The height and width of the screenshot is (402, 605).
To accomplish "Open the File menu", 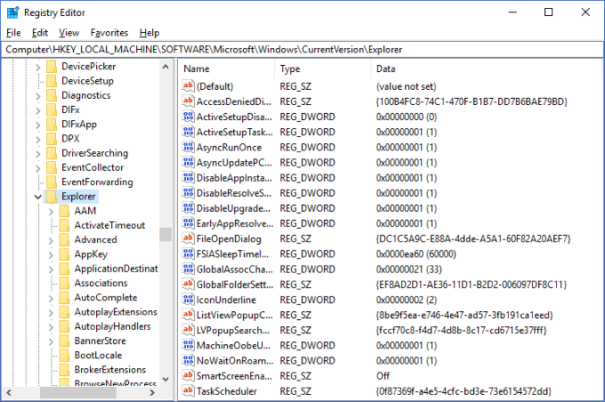I will click(x=13, y=33).
